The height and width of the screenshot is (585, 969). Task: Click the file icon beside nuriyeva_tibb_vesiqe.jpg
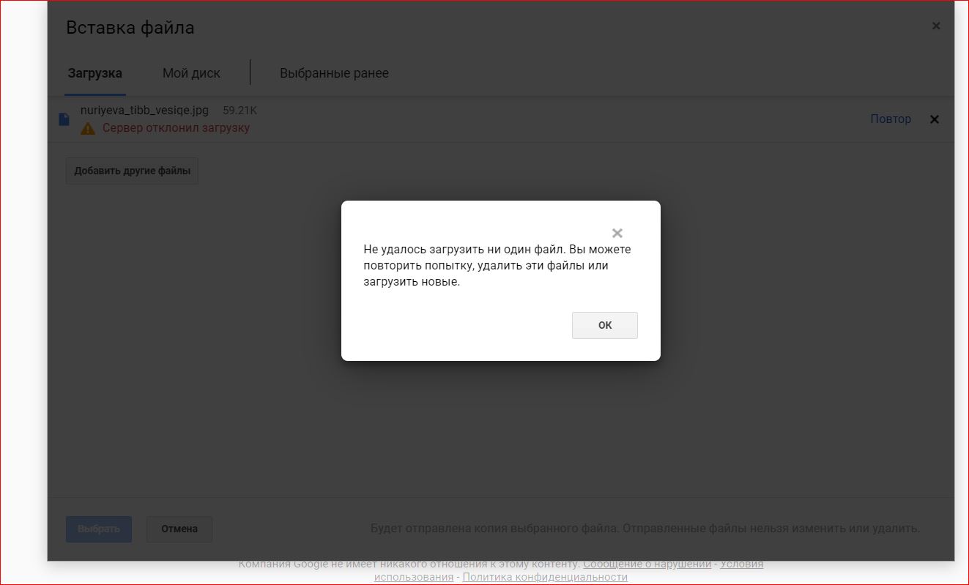coord(64,119)
